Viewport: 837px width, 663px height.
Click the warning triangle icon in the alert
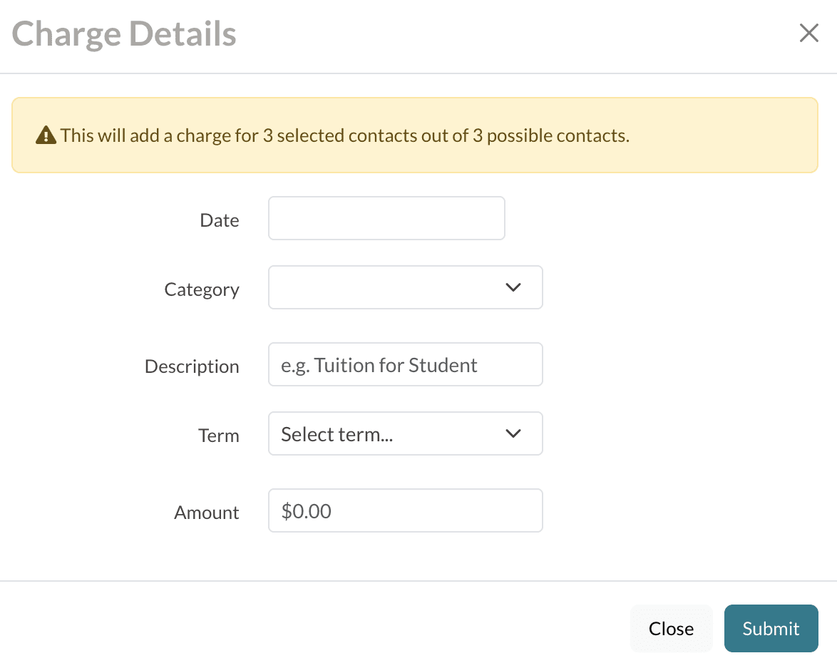pyautogui.click(x=46, y=135)
